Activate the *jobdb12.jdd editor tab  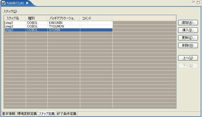coord(15,3)
